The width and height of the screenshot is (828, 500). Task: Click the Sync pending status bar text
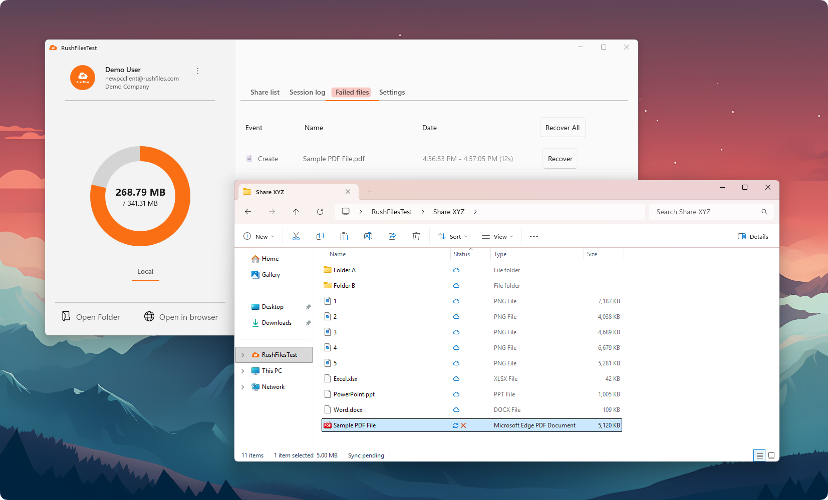(366, 455)
